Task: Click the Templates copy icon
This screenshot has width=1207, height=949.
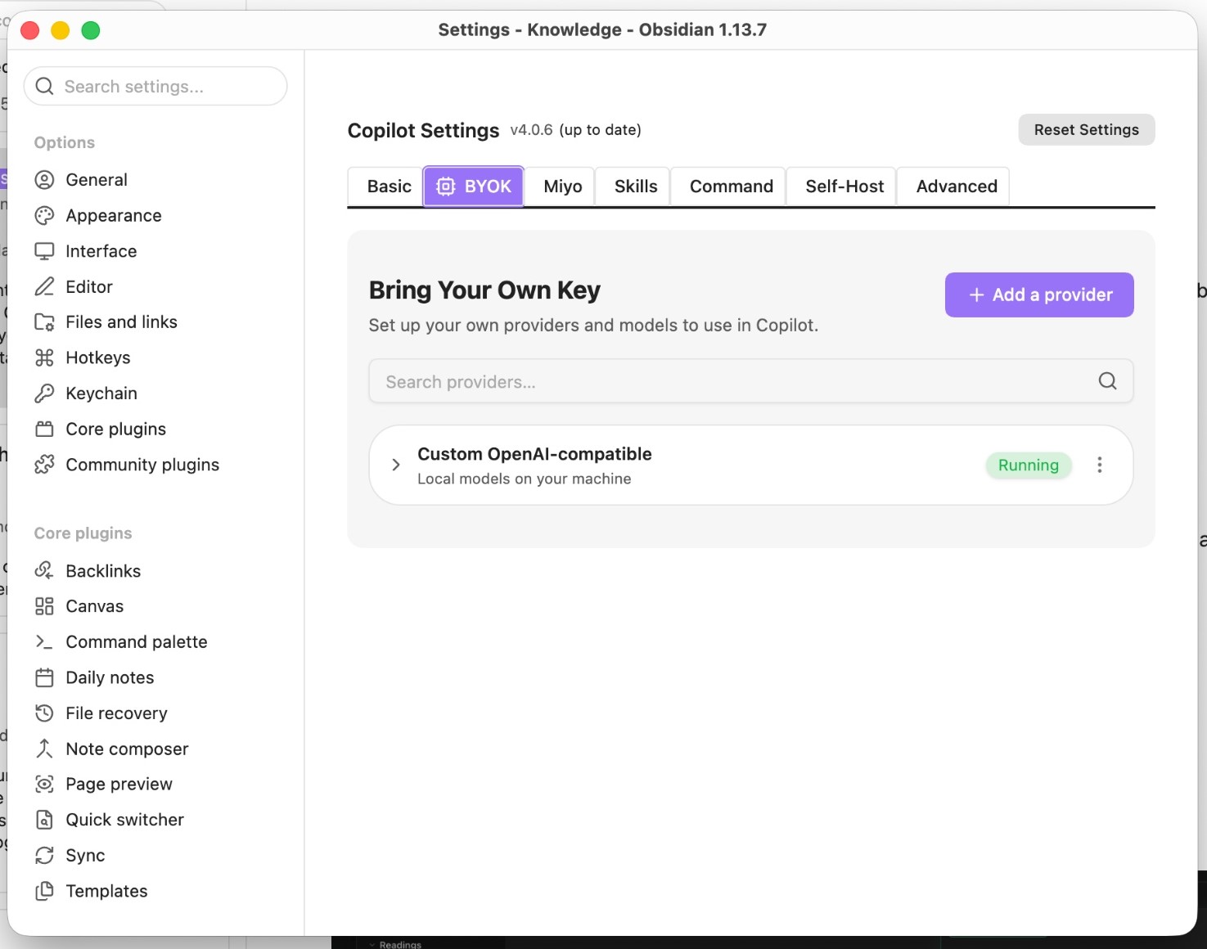Action: tap(44, 891)
